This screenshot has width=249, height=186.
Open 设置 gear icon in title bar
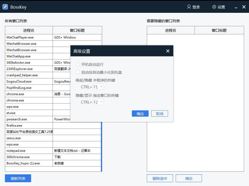pos(214,7)
